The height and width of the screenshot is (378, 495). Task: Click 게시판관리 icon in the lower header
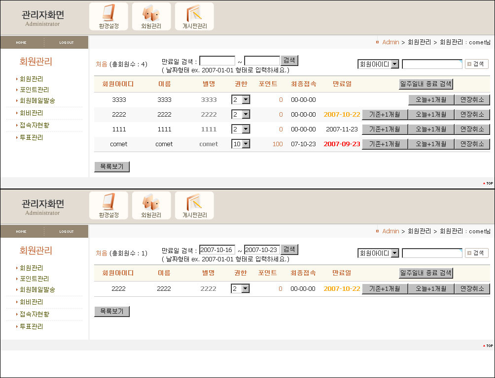point(194,205)
